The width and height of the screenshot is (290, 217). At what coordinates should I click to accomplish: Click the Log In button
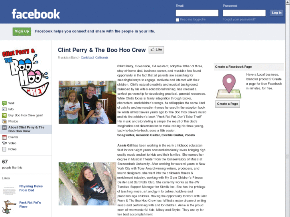(x=276, y=13)
